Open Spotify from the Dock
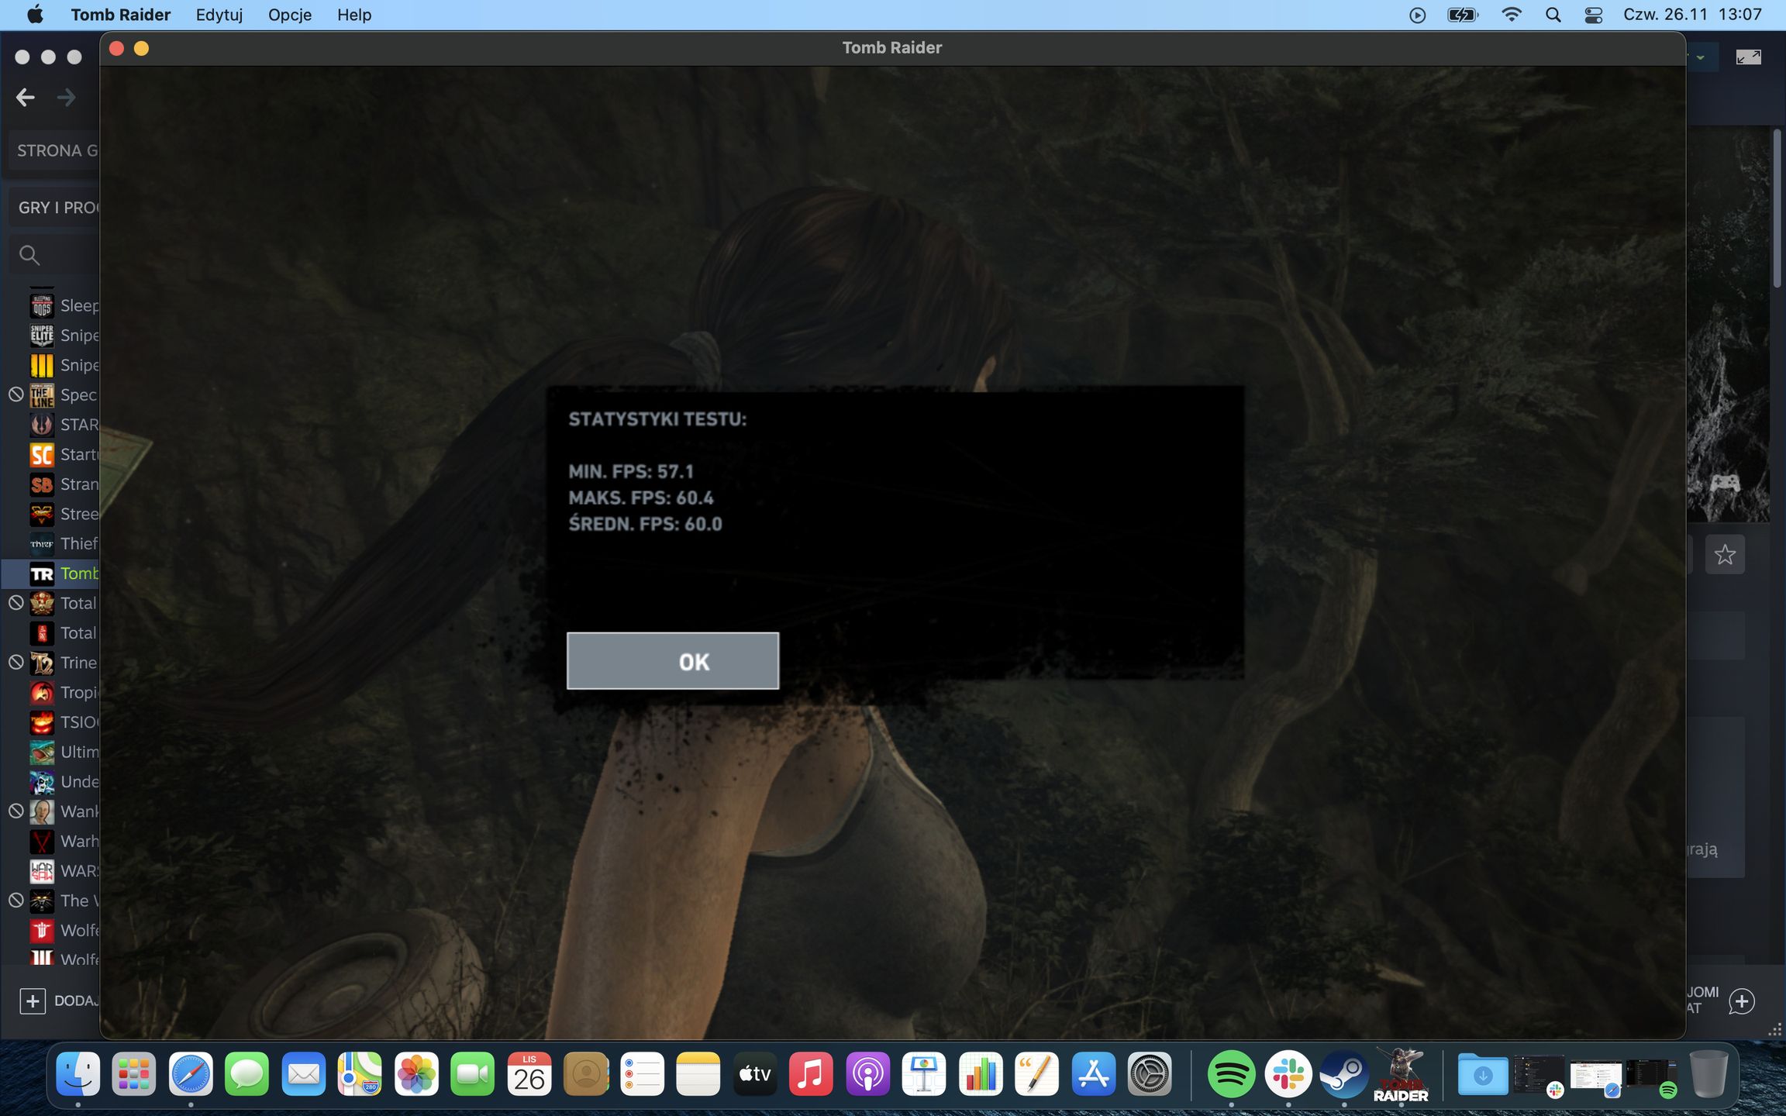The width and height of the screenshot is (1786, 1116). tap(1231, 1074)
